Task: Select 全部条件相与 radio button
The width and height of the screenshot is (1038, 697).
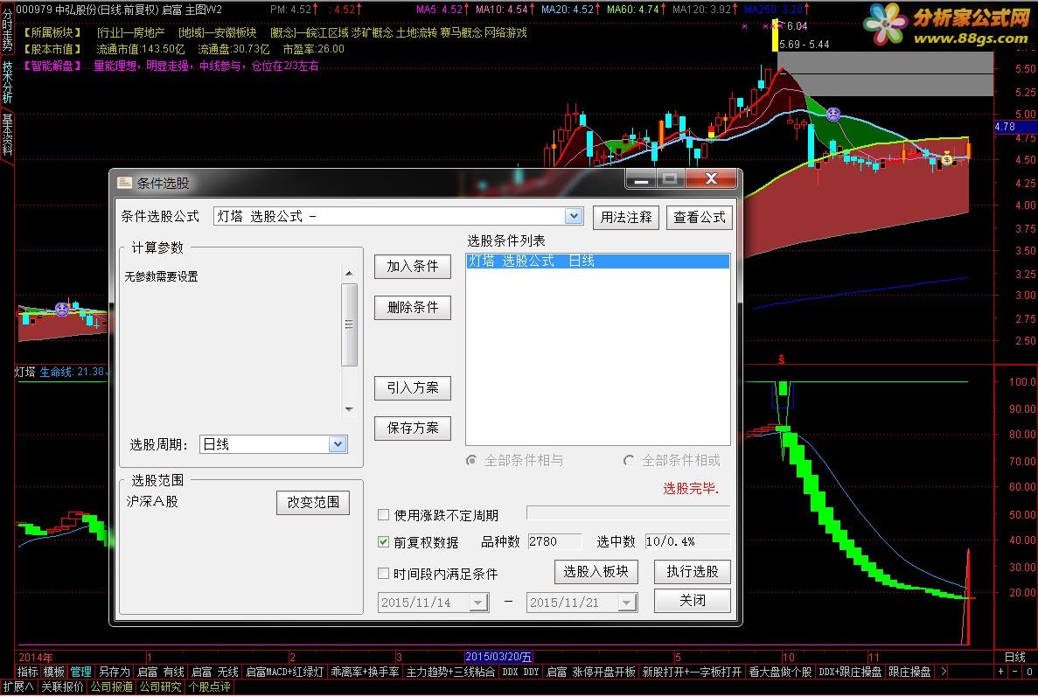Action: tap(471, 460)
